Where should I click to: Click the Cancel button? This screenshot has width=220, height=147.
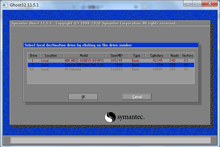click(x=136, y=97)
